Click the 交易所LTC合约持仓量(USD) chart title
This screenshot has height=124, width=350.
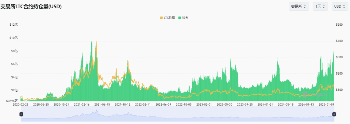pyautogui.click(x=31, y=7)
